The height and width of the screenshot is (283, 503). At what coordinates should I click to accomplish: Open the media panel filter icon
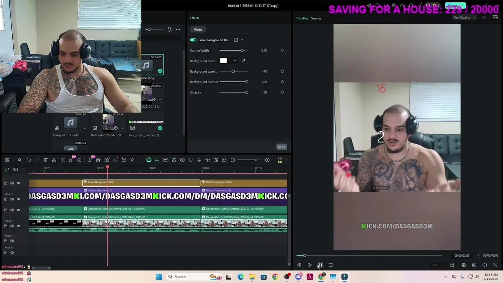tap(169, 29)
